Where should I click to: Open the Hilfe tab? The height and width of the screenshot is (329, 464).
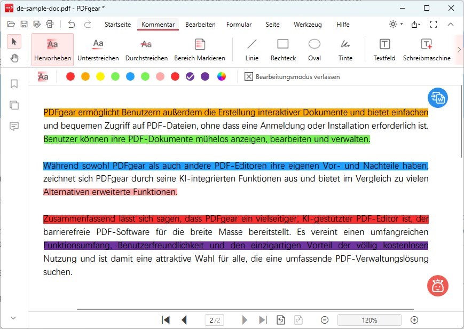click(x=343, y=25)
